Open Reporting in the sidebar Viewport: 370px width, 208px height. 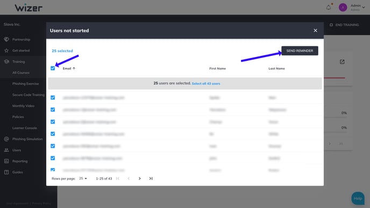click(x=20, y=161)
